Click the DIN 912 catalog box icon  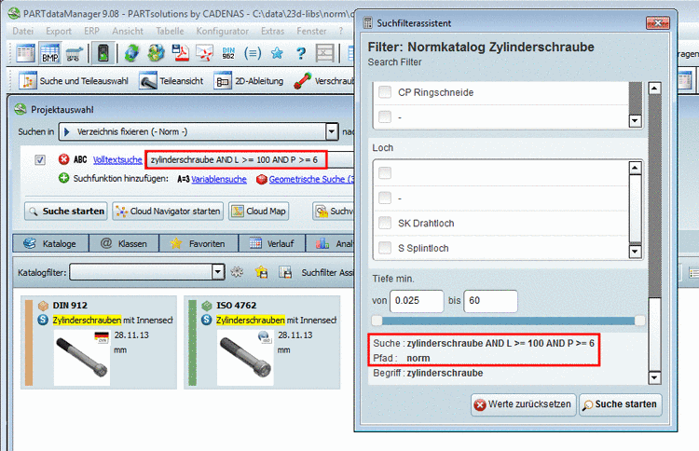point(43,306)
